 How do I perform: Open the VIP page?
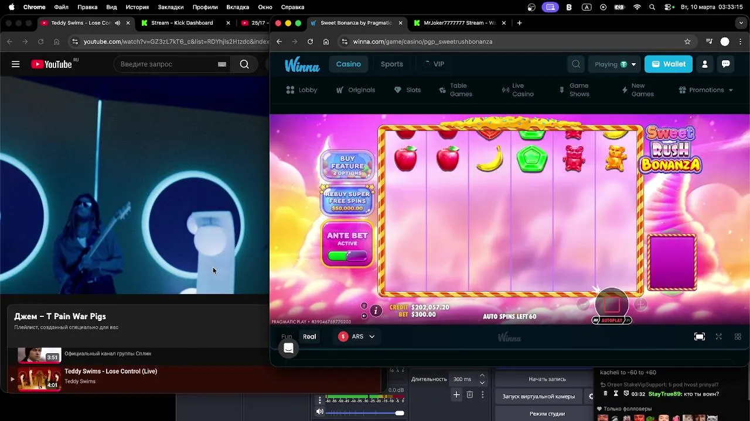tap(434, 64)
